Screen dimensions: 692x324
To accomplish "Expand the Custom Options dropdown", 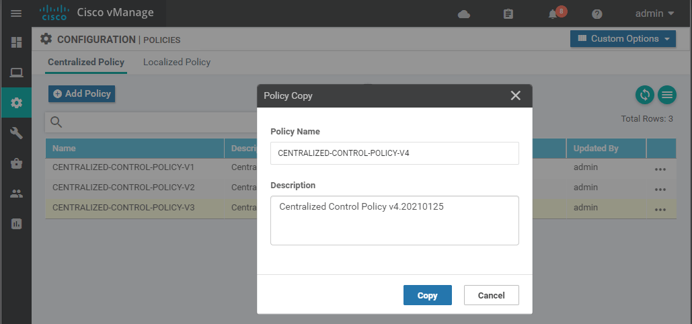I will pyautogui.click(x=623, y=38).
